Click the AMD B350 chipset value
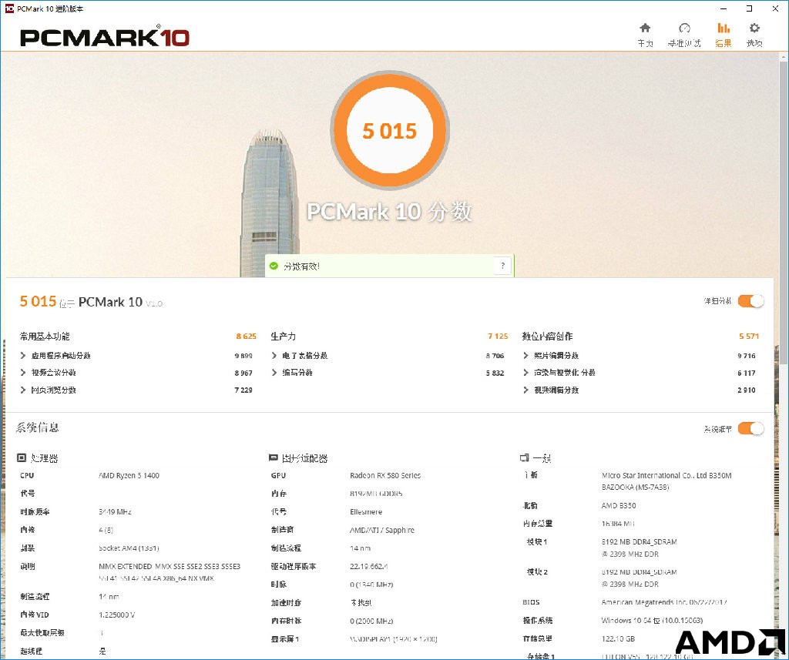The image size is (789, 660). [x=619, y=505]
